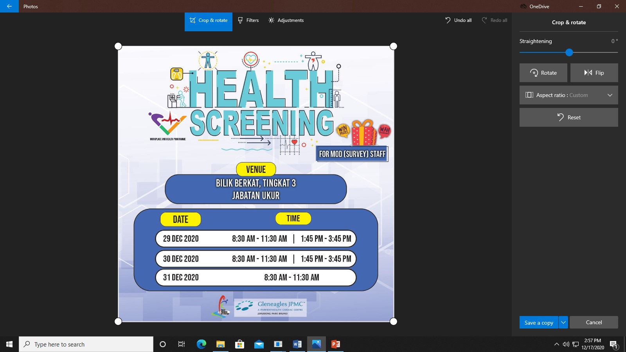Click the volume icon in the system tray

(x=566, y=344)
